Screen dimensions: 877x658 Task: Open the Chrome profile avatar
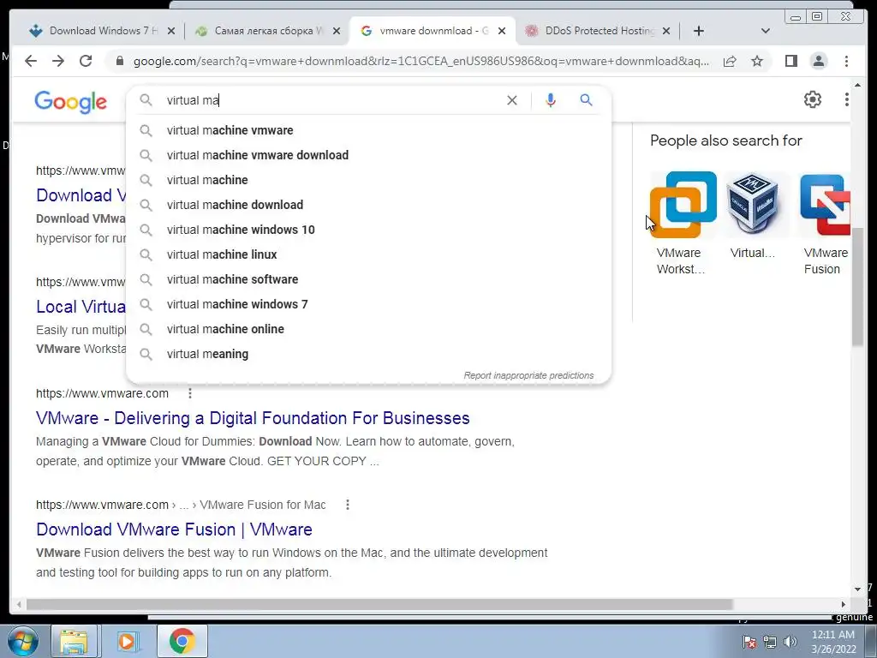pos(818,61)
